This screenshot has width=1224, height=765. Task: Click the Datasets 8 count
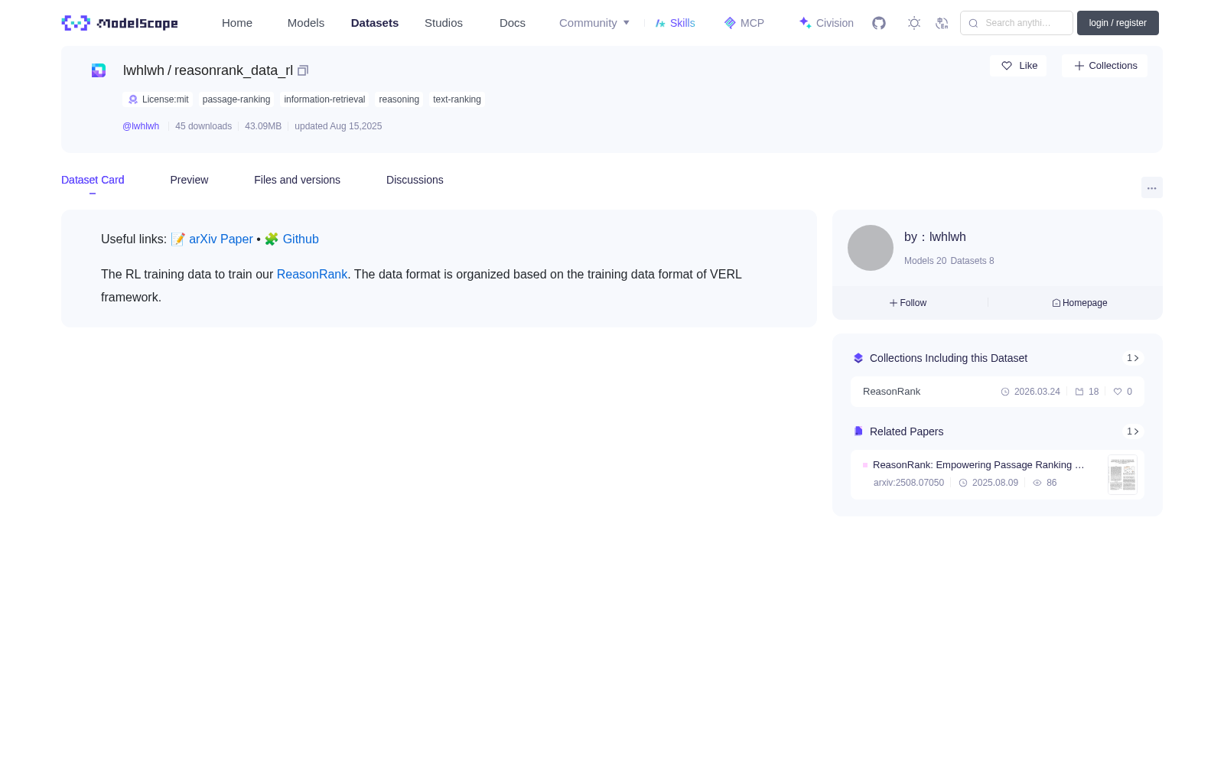[972, 261]
